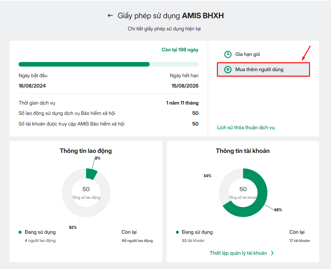Click the clock icon for Gia hạn gói
The height and width of the screenshot is (269, 331).
tap(228, 54)
